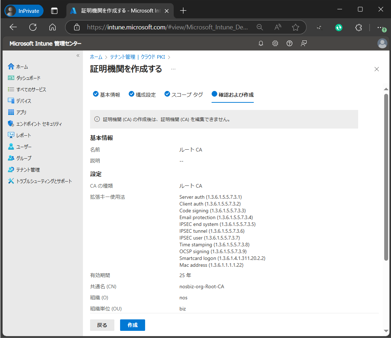
Task: Open the ellipsis menu beside page title
Action: 173,69
